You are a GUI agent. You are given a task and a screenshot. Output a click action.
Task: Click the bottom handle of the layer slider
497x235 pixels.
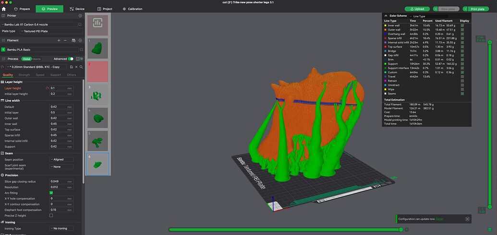pyautogui.click(x=490, y=207)
